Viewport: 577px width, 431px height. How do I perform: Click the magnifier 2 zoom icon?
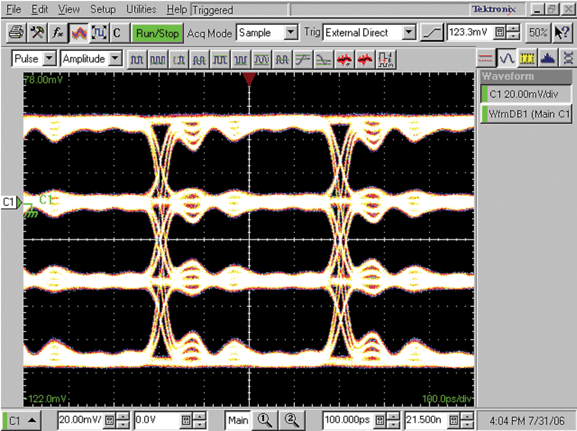[x=292, y=419]
